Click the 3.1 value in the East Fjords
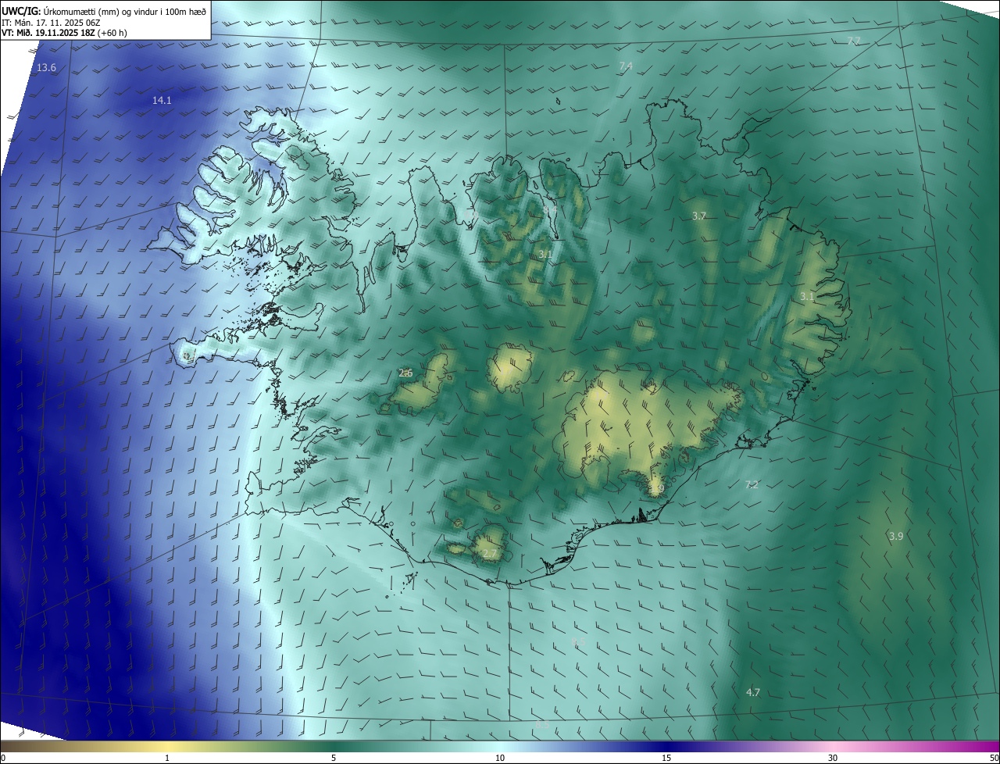The image size is (1000, 764). tap(807, 297)
